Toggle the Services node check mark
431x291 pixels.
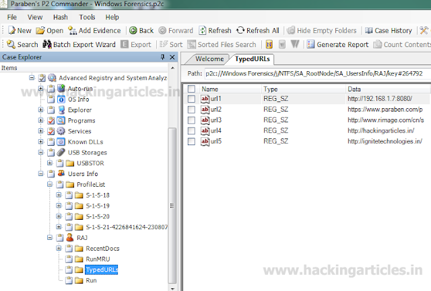(51, 131)
